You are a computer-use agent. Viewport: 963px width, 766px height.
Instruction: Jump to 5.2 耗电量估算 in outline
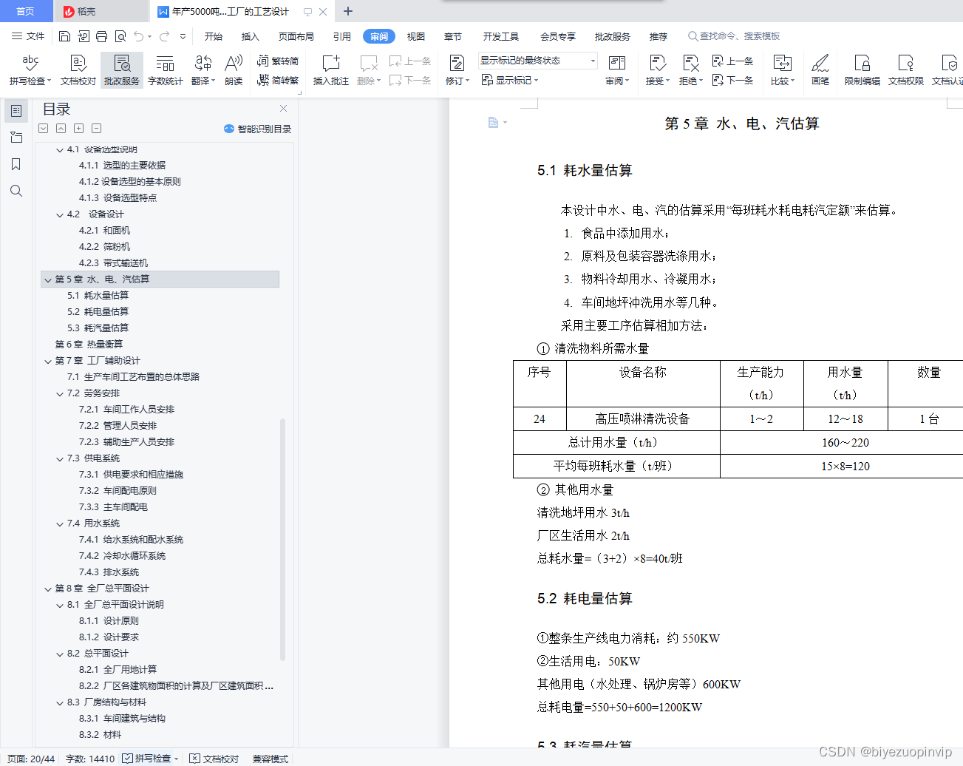(98, 312)
